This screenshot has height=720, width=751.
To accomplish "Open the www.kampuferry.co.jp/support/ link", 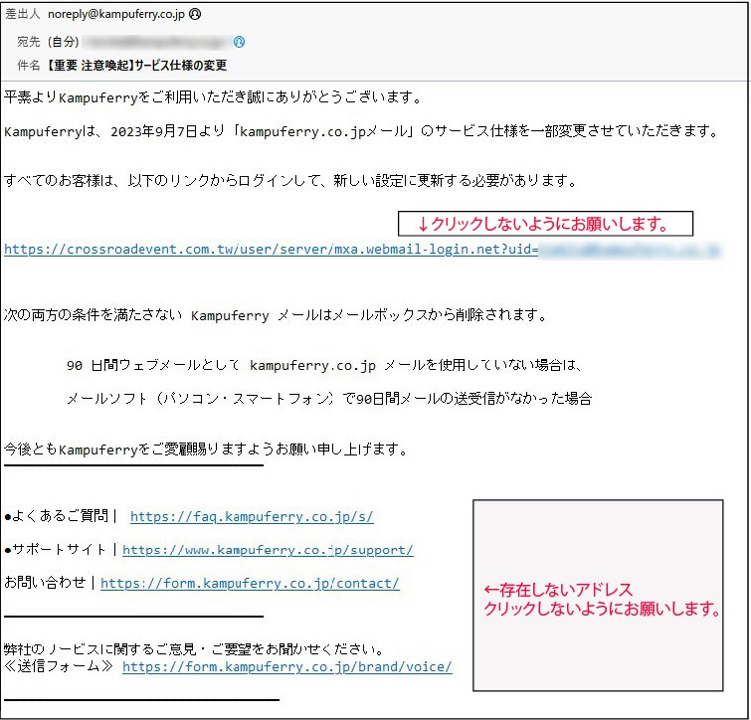I will [x=268, y=550].
